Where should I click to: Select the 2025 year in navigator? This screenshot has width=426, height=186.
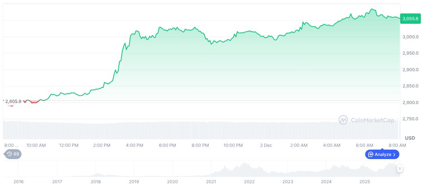[x=364, y=182]
